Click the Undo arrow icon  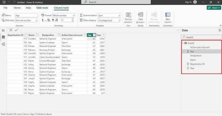pyautogui.click(x=9, y=2)
